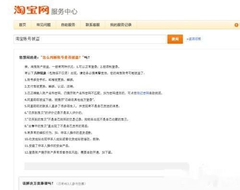Open the 忘记密码 link in item 3
This screenshot has height=190, width=240.
click(x=143, y=93)
